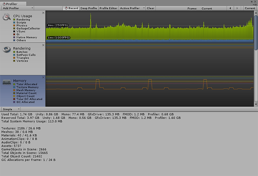Click the Textures: 2186 / 26.6 MB line

pyautogui.click(x=21, y=128)
